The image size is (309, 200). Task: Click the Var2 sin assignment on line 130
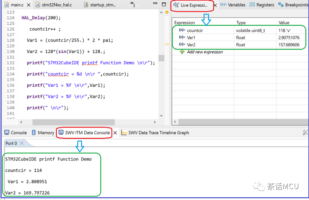(x=66, y=51)
